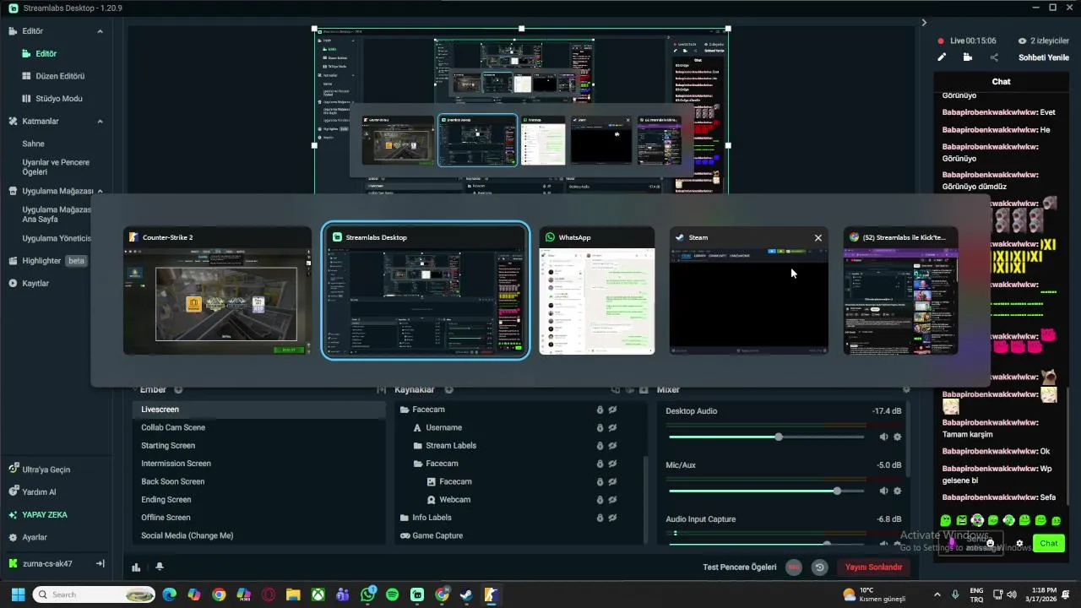Expand the Info Labels folder
The image size is (1081, 608).
(x=404, y=518)
